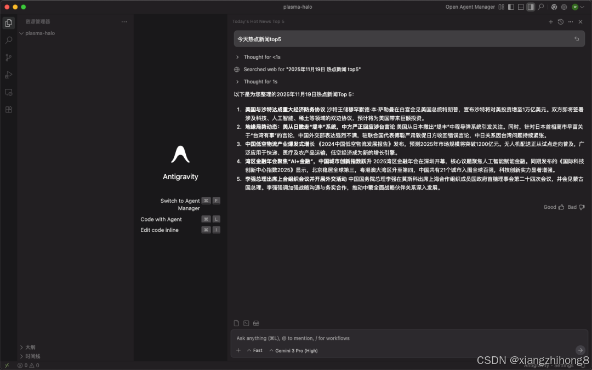This screenshot has height=370, width=592.
Task: Expand the 大纲 outline section
Action: click(28, 348)
